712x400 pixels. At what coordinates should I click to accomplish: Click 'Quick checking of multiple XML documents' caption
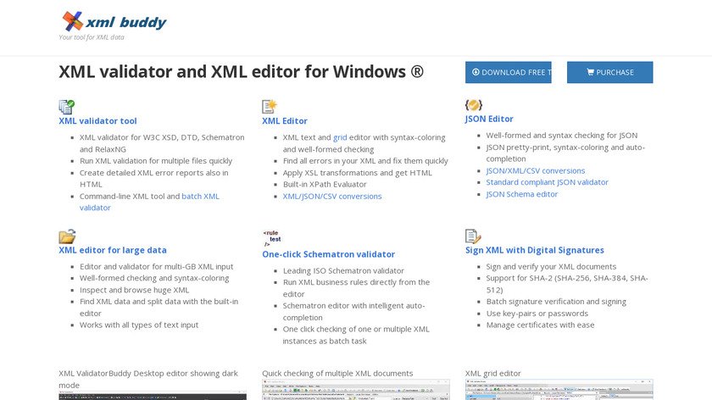pyautogui.click(x=337, y=373)
